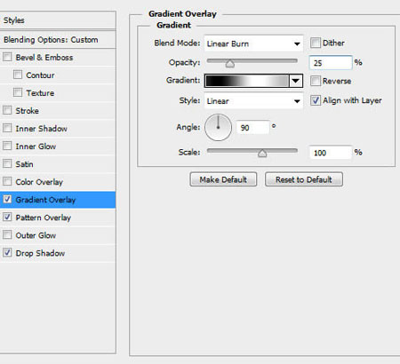Click the Angle dial control

coord(218,128)
